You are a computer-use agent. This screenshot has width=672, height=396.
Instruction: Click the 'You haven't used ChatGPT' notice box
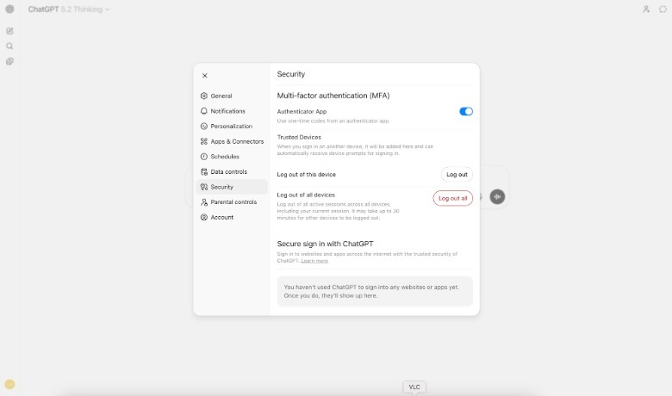[375, 292]
